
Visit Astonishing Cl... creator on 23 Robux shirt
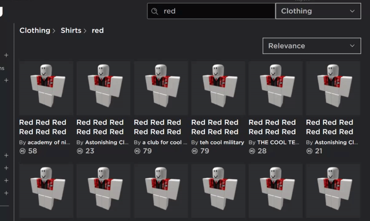pos(107,142)
